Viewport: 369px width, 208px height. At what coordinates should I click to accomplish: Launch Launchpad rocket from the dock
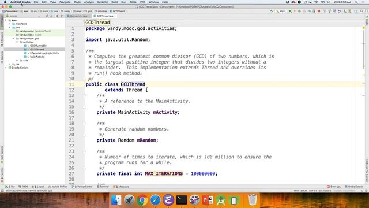coord(129,200)
